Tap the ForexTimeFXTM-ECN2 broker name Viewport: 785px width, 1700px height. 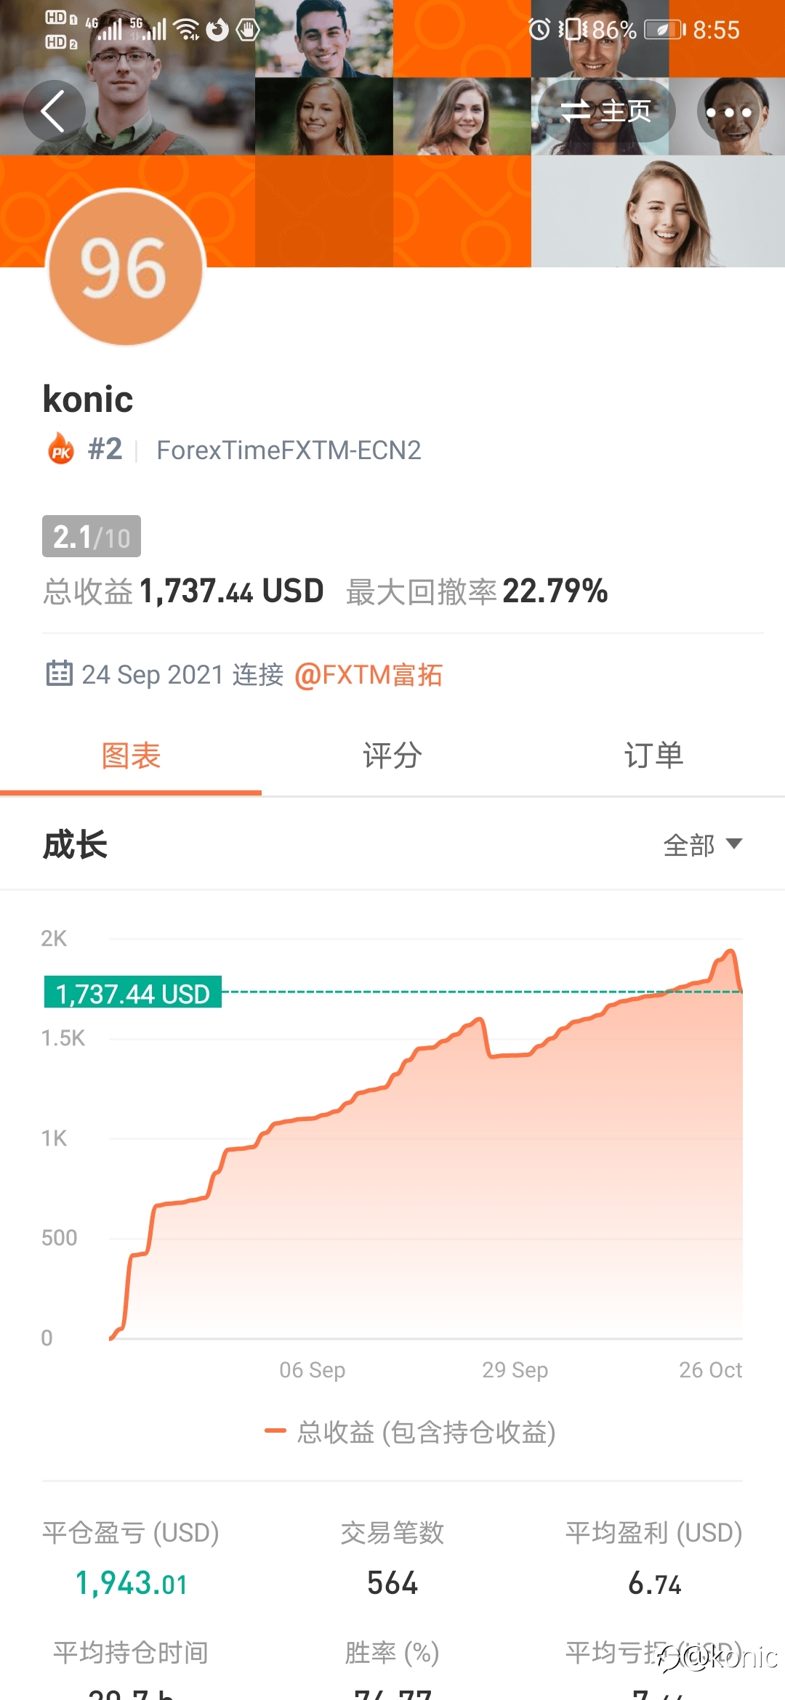coord(289,450)
